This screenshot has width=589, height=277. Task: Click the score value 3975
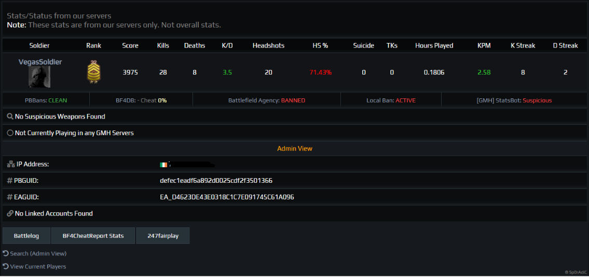[x=130, y=72]
